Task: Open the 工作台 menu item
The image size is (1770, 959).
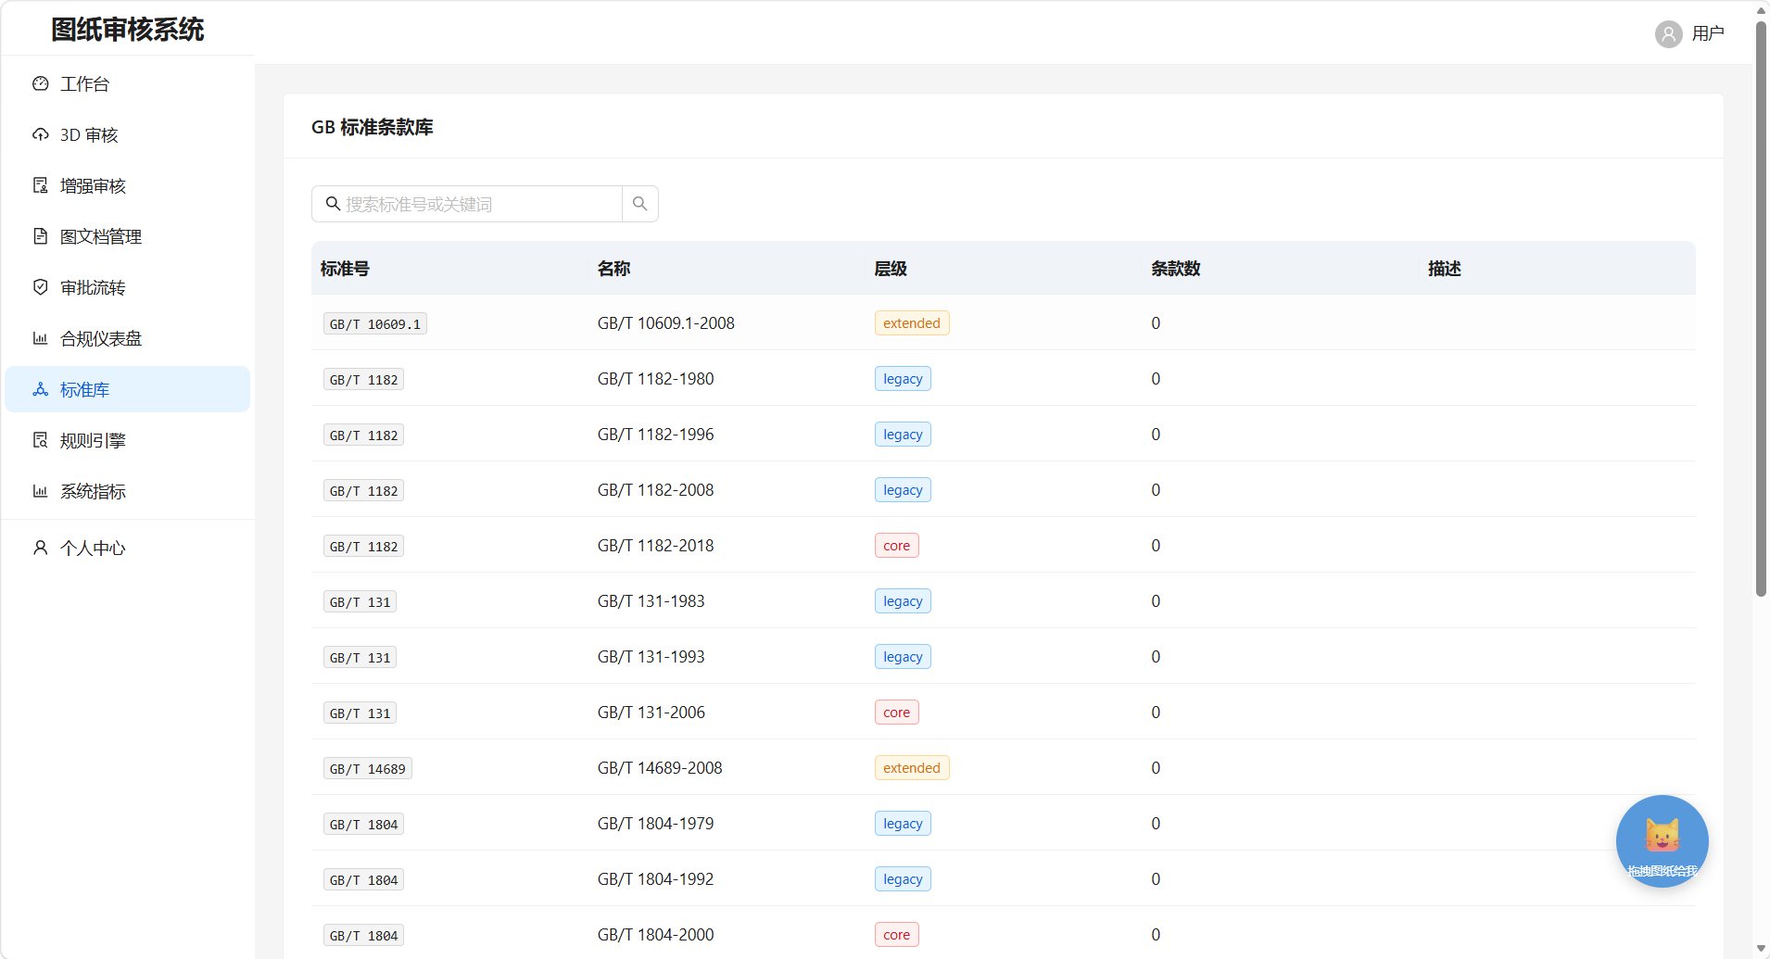Action: pyautogui.click(x=128, y=83)
